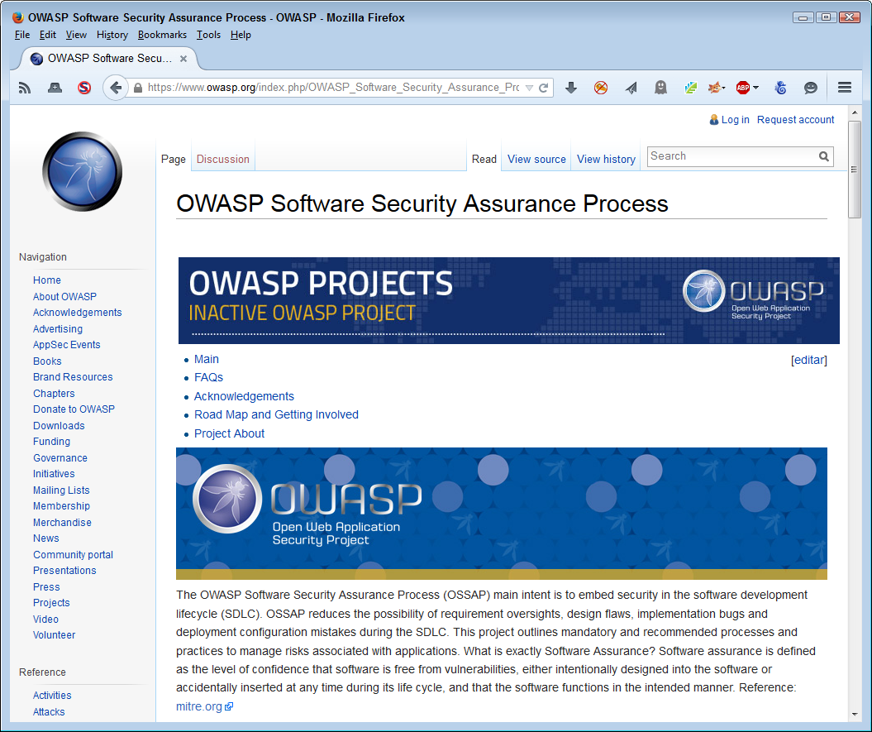Click the OWASP logo image
This screenshot has height=732, width=872.
(x=81, y=171)
